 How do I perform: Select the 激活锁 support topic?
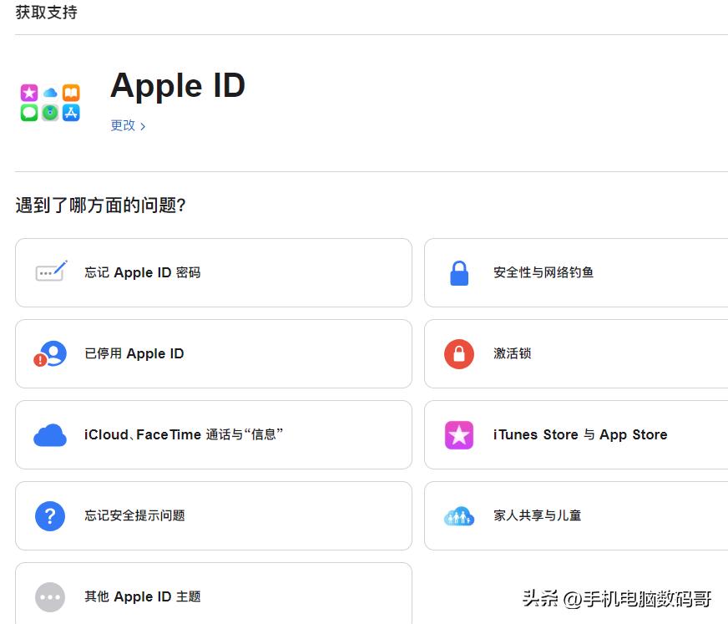[576, 353]
